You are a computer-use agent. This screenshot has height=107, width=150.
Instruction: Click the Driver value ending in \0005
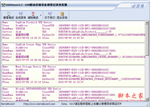pyautogui.click(x=87, y=28)
